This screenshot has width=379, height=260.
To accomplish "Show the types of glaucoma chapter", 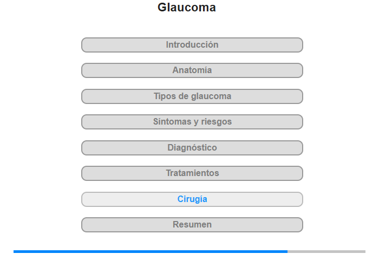I will click(x=192, y=96).
